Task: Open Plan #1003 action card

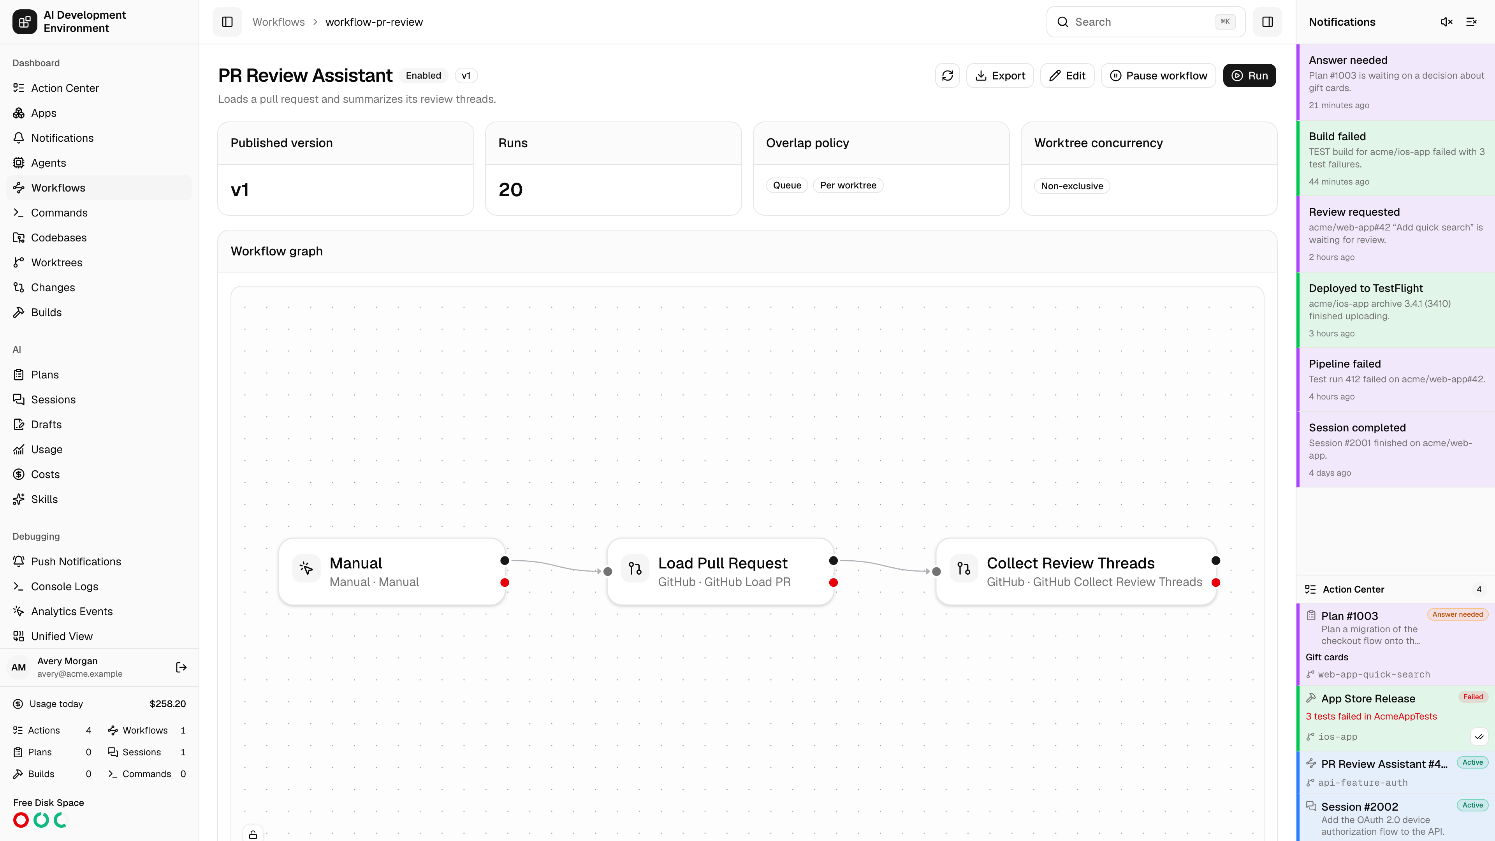Action: [x=1396, y=644]
